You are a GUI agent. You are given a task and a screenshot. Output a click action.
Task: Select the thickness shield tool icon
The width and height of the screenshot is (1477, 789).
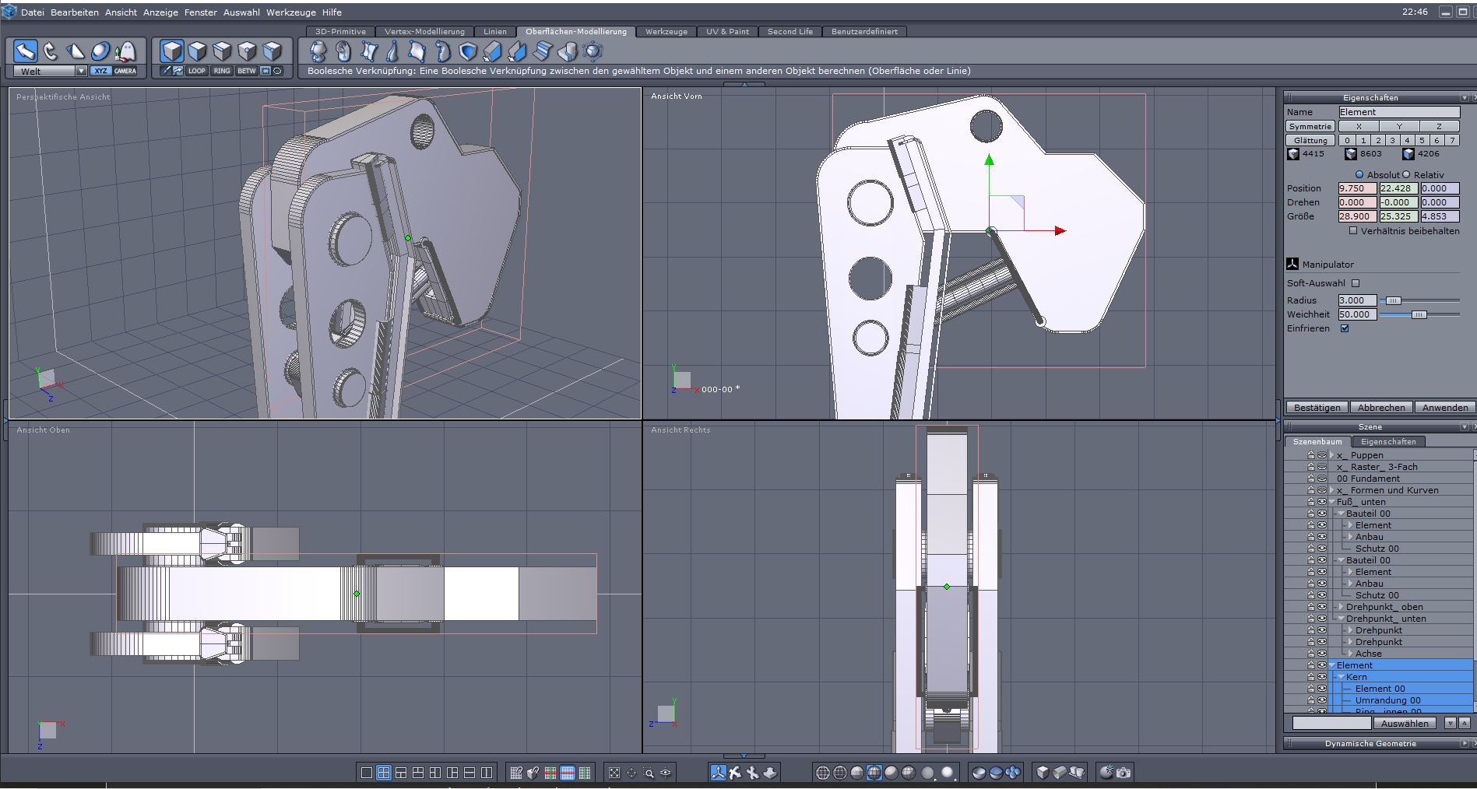467,51
